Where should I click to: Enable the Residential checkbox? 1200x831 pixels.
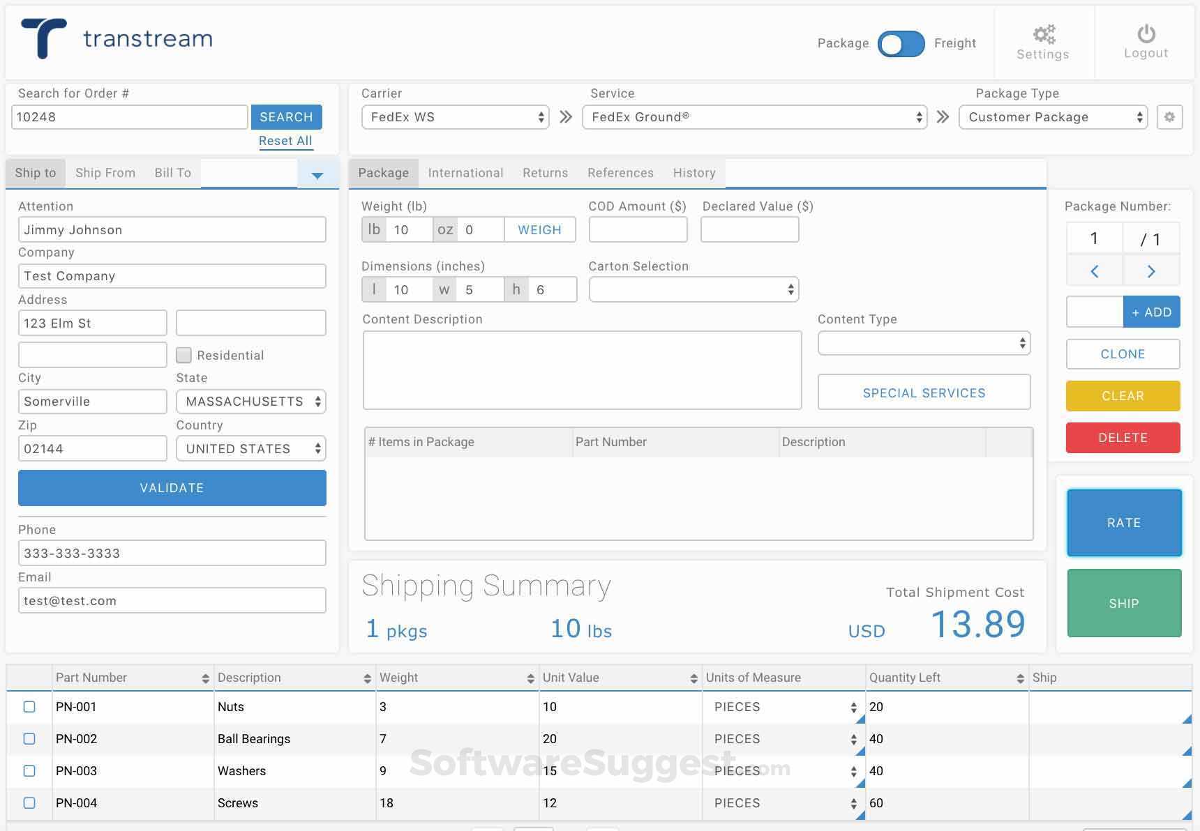pos(183,355)
